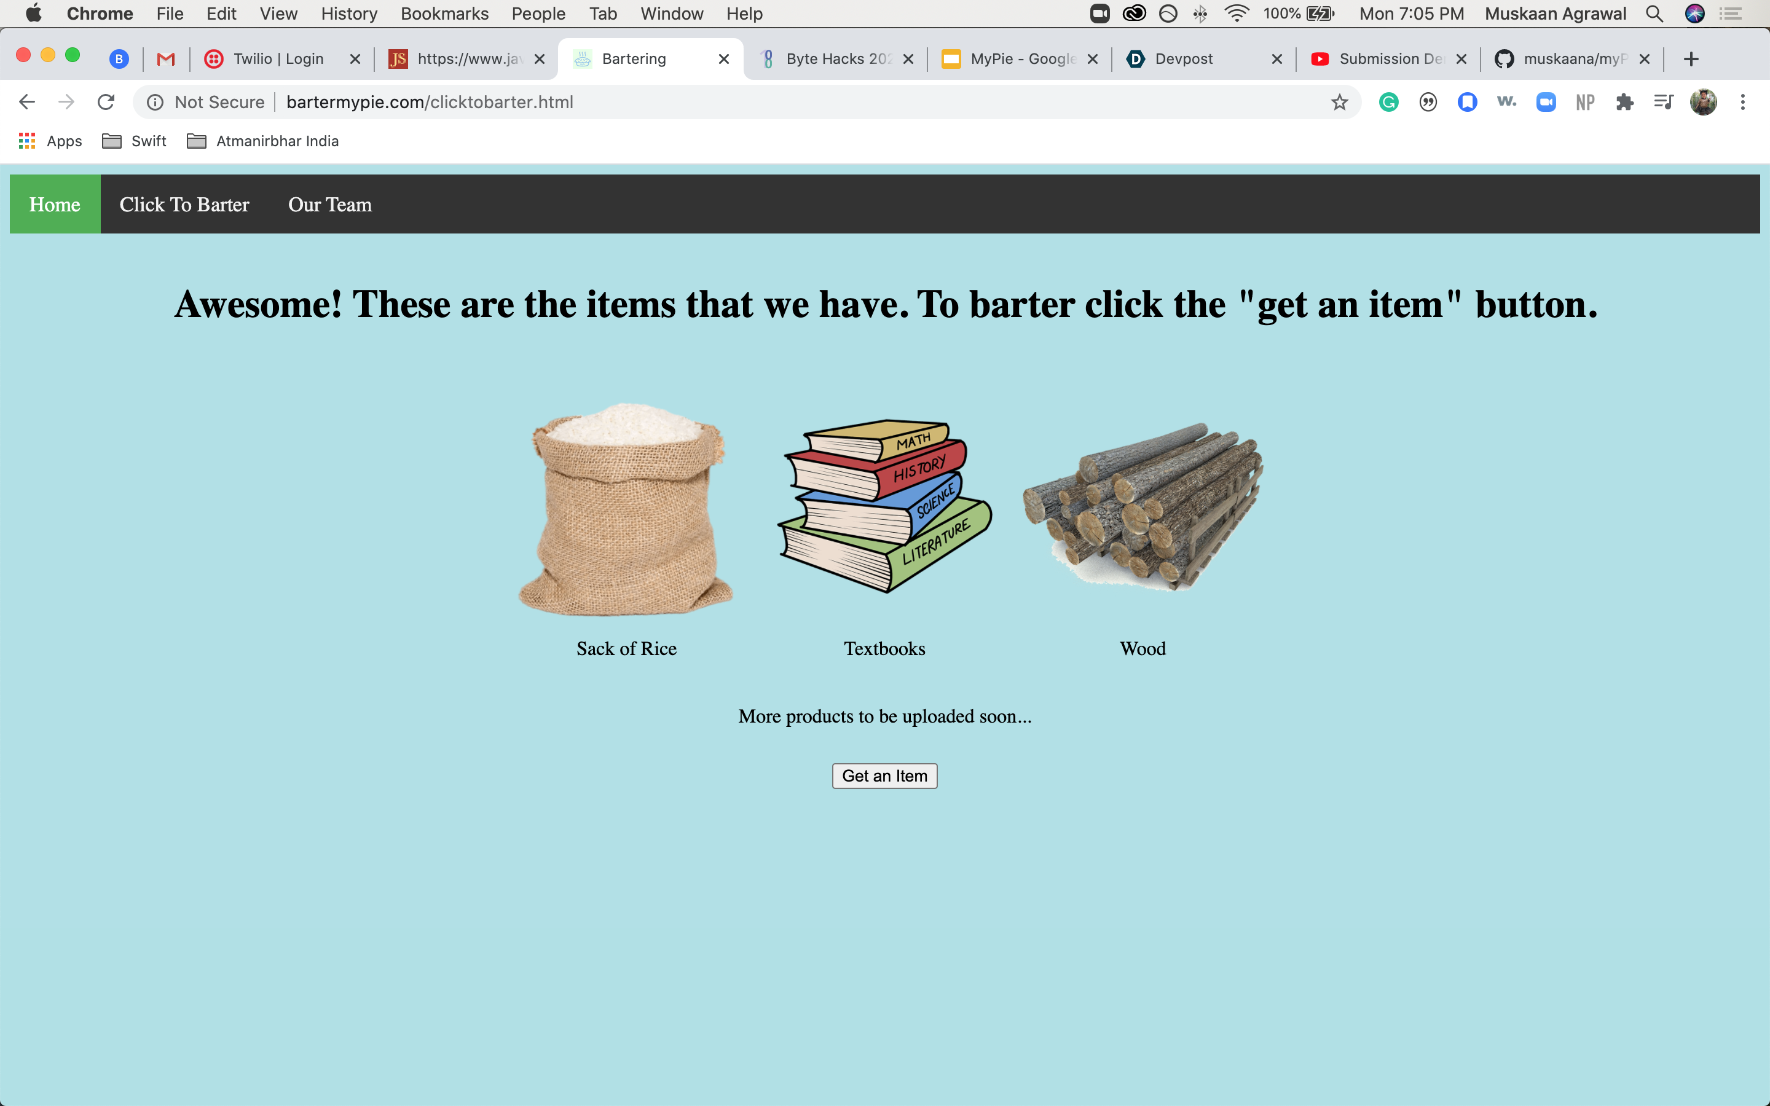Viewport: 1770px width, 1106px height.
Task: Open the Bookmarks menu in menu bar
Action: tap(444, 13)
